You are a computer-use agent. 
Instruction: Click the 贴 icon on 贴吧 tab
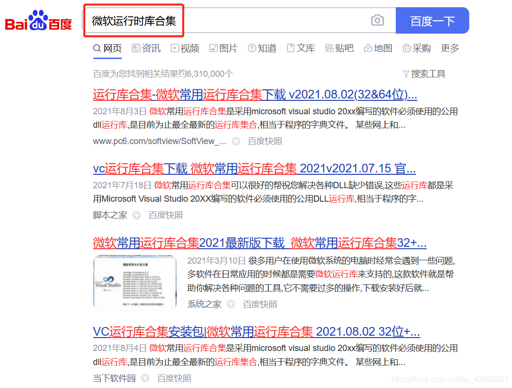coord(329,48)
